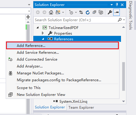Toggle the Preview Selected Items button
Image resolution: width=136 pixels, height=115 pixels.
point(116,12)
